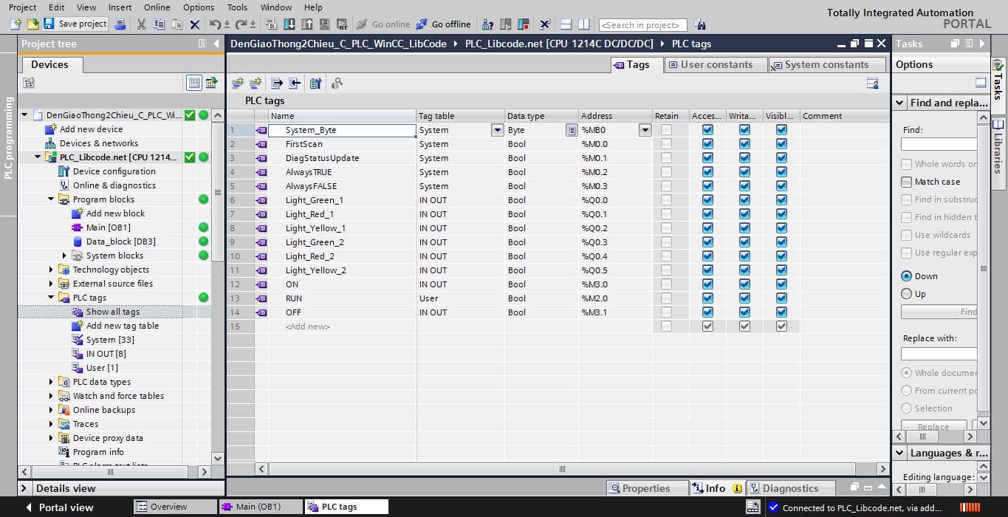Click the Search in project field
Viewport: 1008px width, 517px height.
(x=642, y=25)
